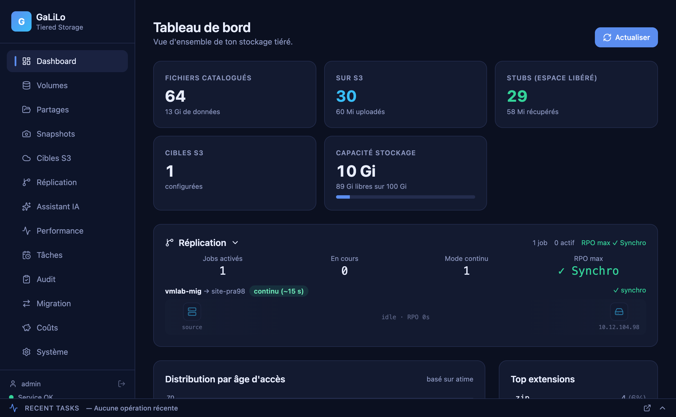Open recent tasks in external window icon
676x417 pixels.
coord(647,408)
